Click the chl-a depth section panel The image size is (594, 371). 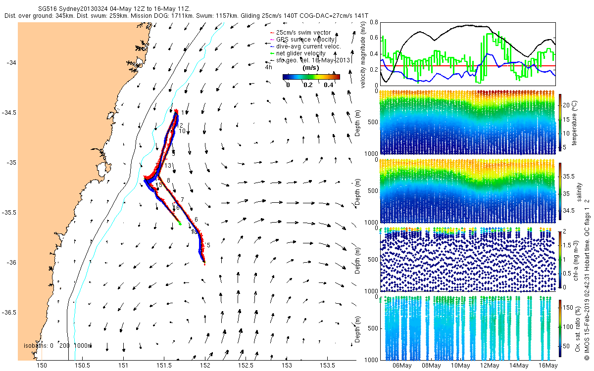coord(468,259)
